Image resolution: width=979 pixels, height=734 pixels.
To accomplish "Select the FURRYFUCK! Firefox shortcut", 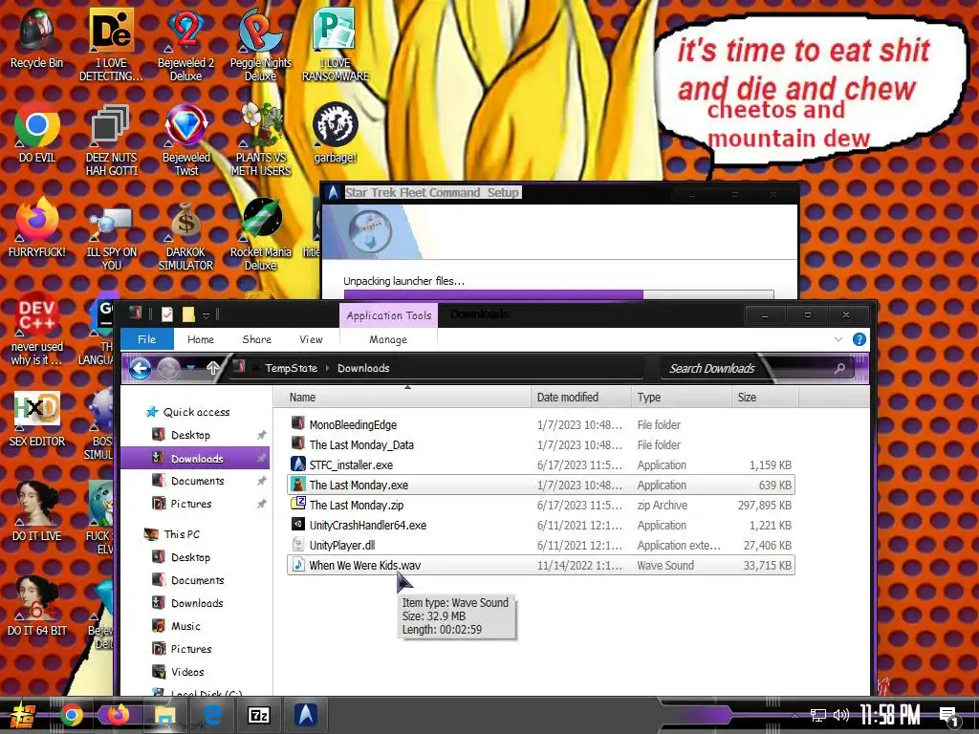I will (37, 227).
